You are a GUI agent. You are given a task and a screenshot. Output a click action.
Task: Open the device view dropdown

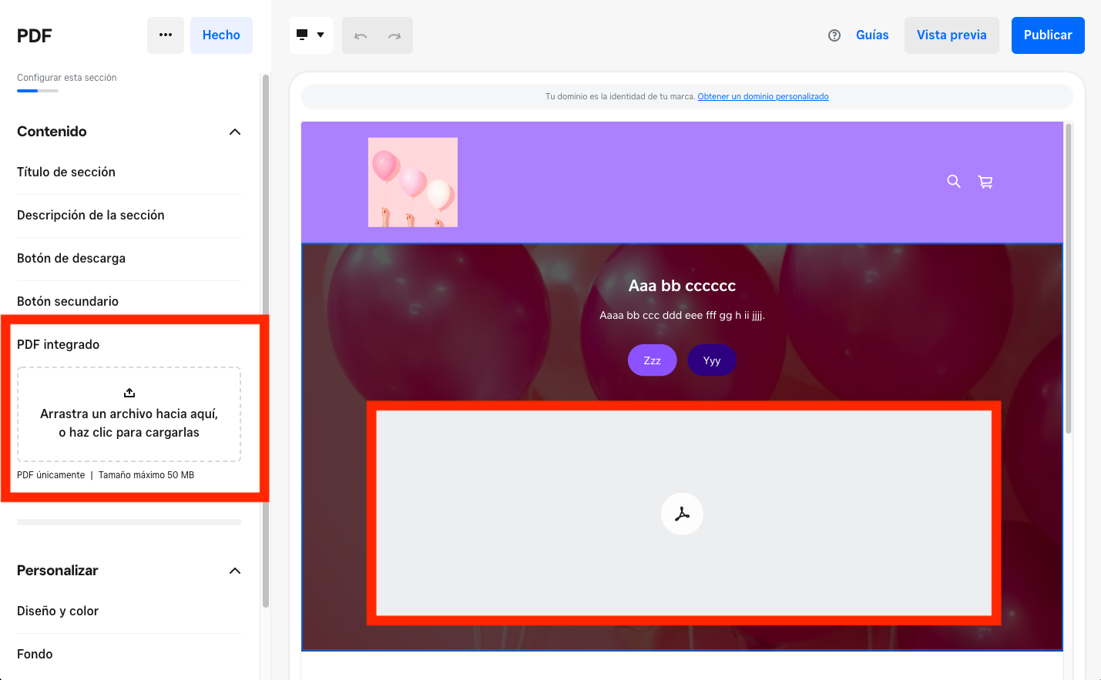click(x=311, y=35)
